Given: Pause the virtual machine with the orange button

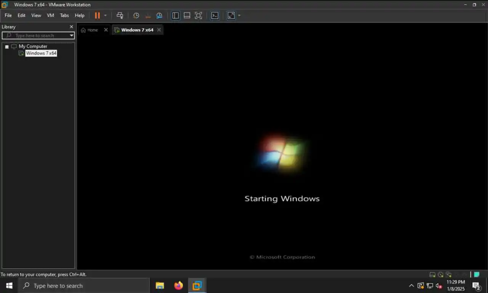Looking at the screenshot, I should (x=97, y=16).
